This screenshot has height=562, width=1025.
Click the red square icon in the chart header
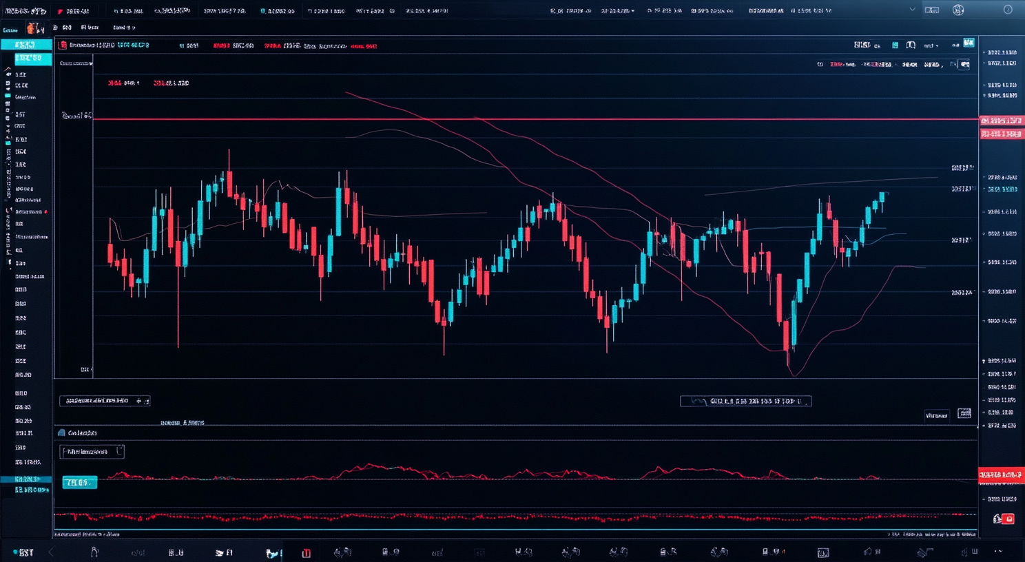(x=63, y=45)
